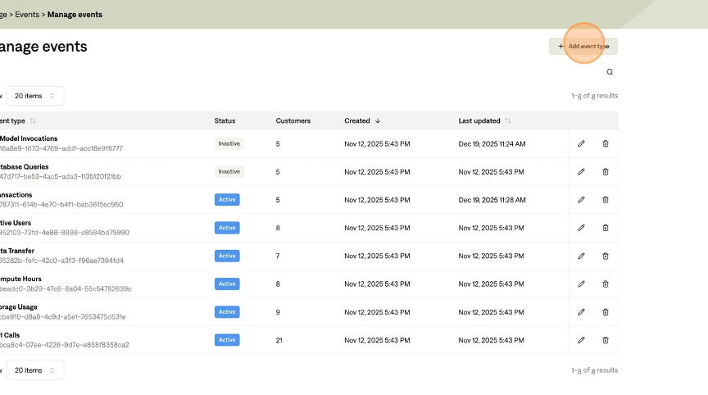Viewport: 708px width, 395px height.
Task: Edit the Active Users event row
Action: (x=581, y=228)
